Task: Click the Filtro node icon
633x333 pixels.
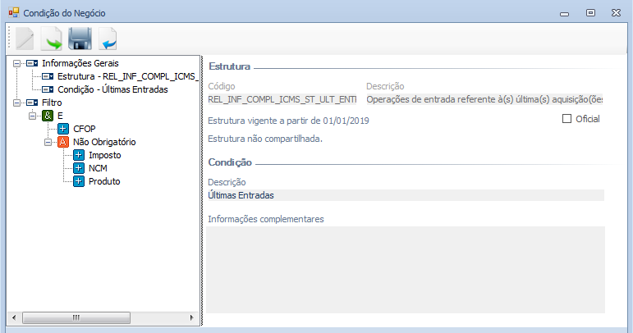Action: click(32, 103)
